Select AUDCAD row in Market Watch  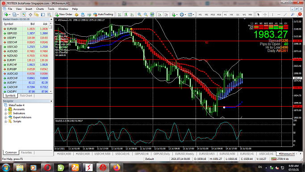click(x=25, y=74)
